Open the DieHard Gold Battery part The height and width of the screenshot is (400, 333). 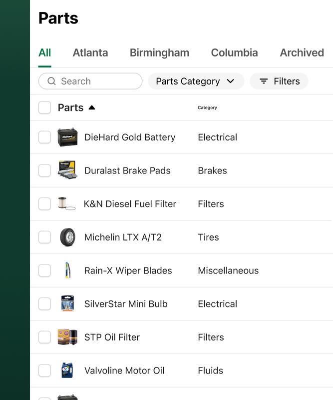(x=130, y=137)
